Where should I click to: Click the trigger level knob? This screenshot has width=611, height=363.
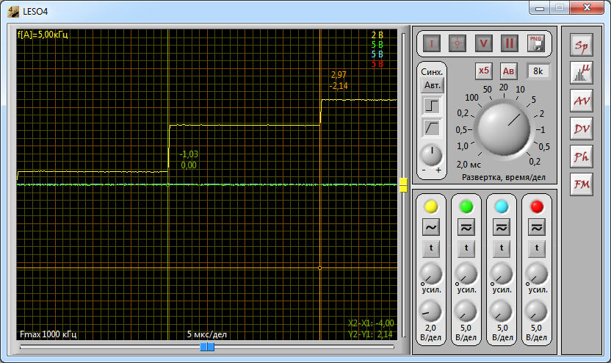[431, 155]
